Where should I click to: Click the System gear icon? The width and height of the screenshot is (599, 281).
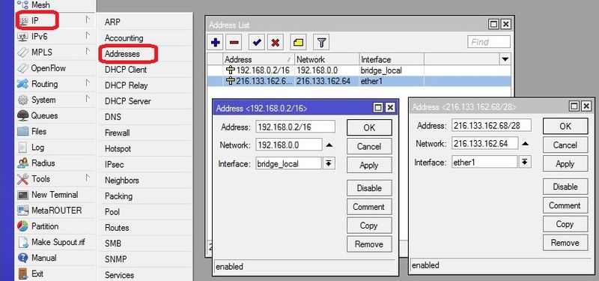coord(23,100)
